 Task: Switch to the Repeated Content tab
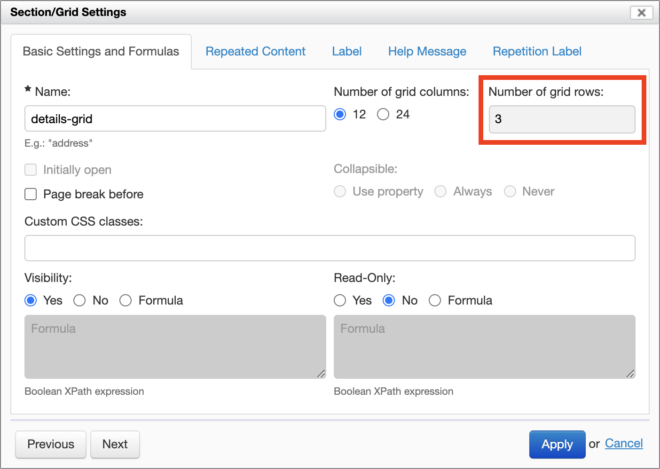(255, 51)
